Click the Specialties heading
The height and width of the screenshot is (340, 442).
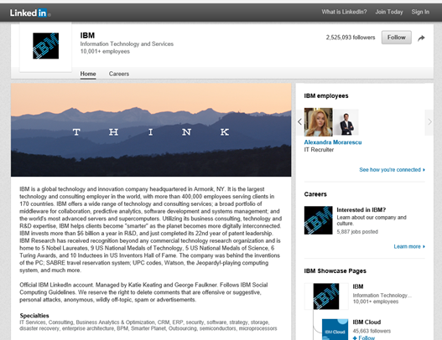pyautogui.click(x=34, y=316)
